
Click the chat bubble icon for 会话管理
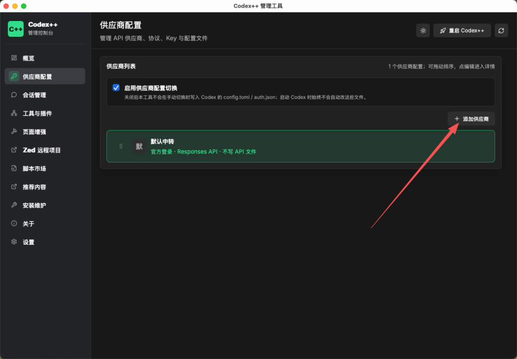(14, 95)
